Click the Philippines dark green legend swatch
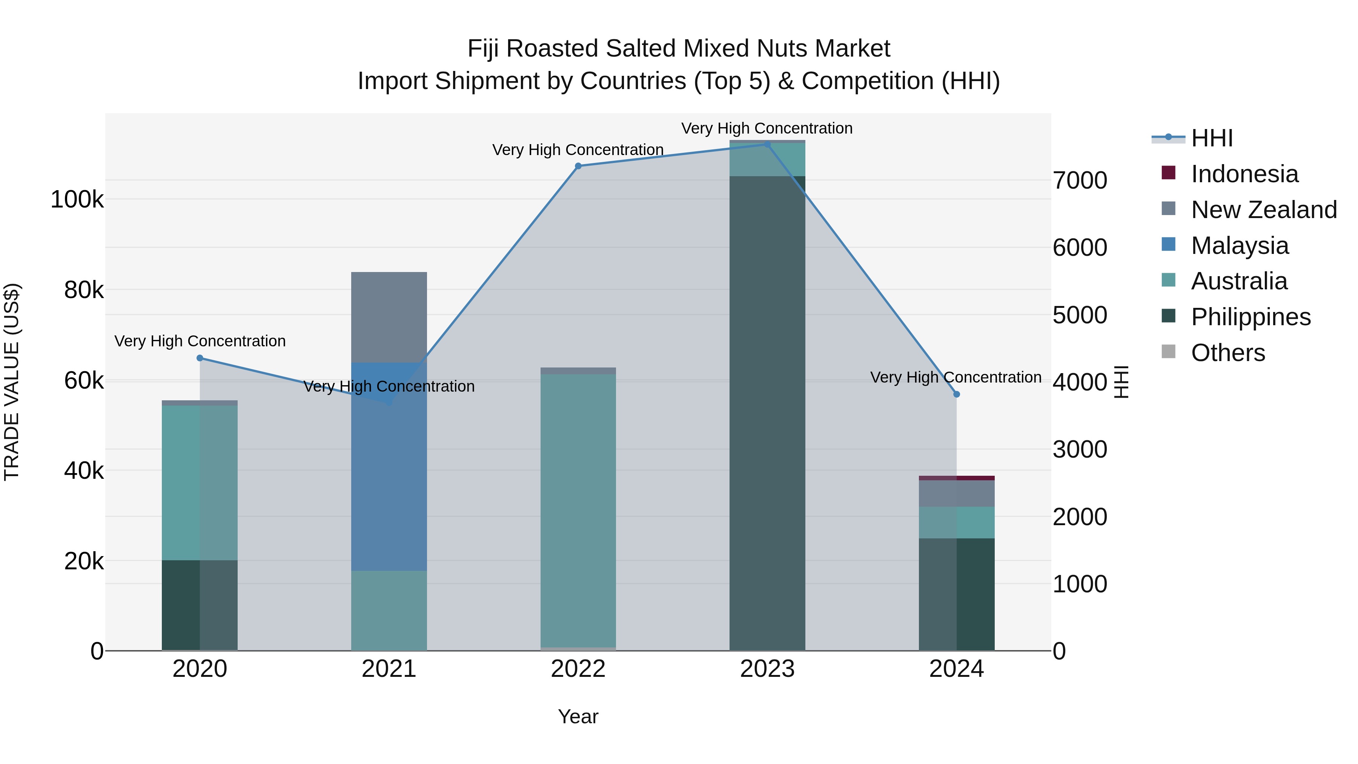1358x764 pixels. tap(1169, 316)
